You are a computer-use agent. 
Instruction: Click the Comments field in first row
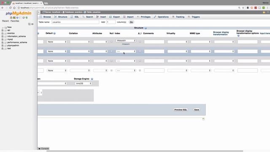pyautogui.click(x=154, y=42)
